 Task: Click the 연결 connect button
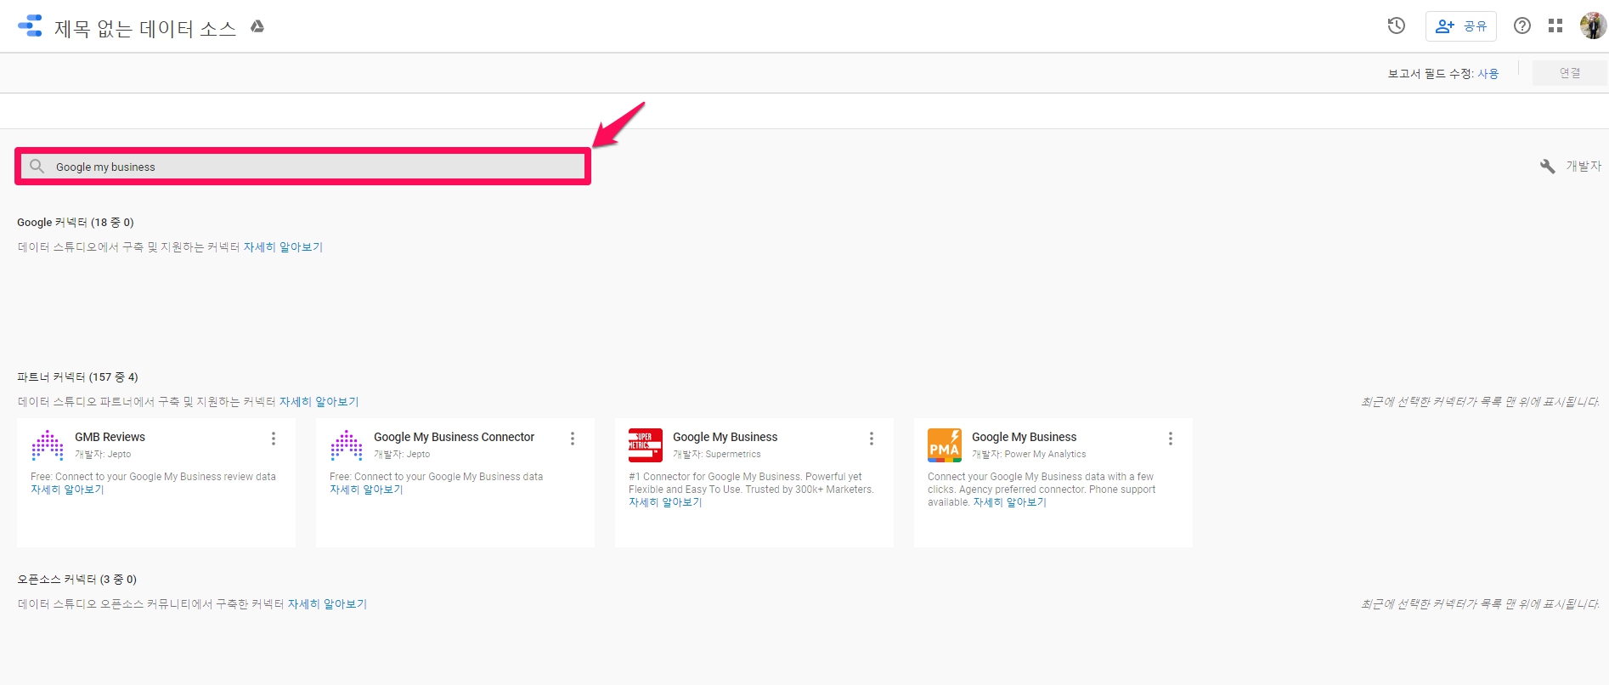pyautogui.click(x=1569, y=73)
